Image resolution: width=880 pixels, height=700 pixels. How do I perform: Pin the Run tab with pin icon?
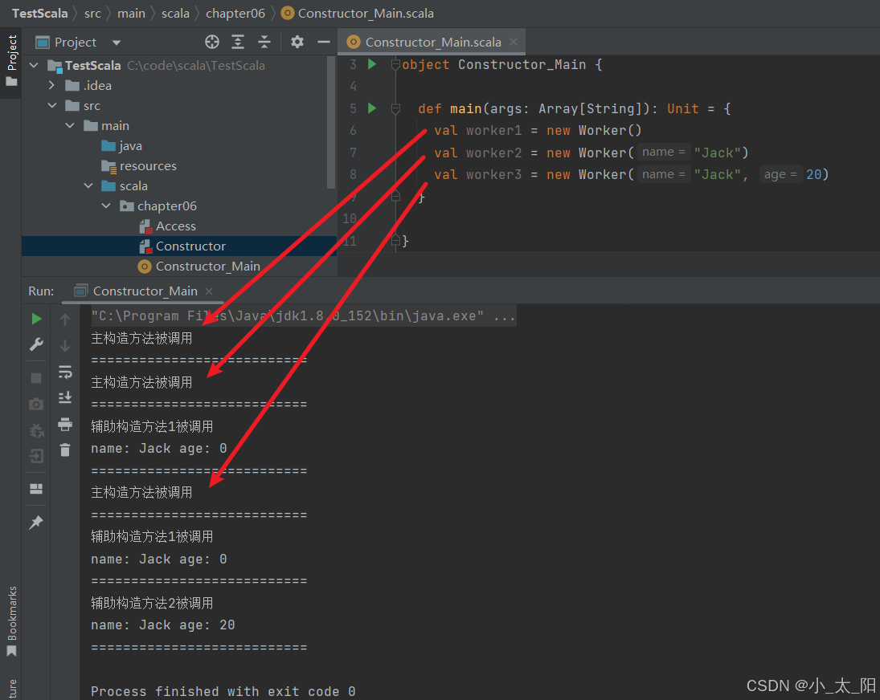coord(36,523)
